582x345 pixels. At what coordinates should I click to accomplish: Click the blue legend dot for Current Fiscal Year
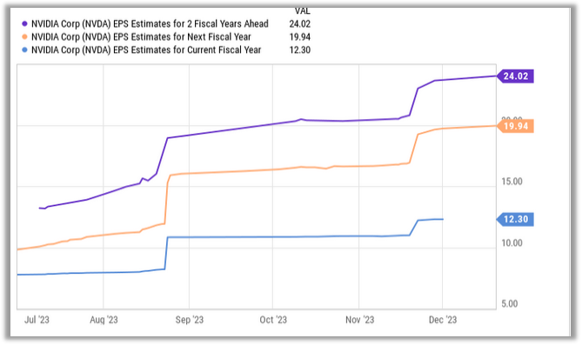25,50
